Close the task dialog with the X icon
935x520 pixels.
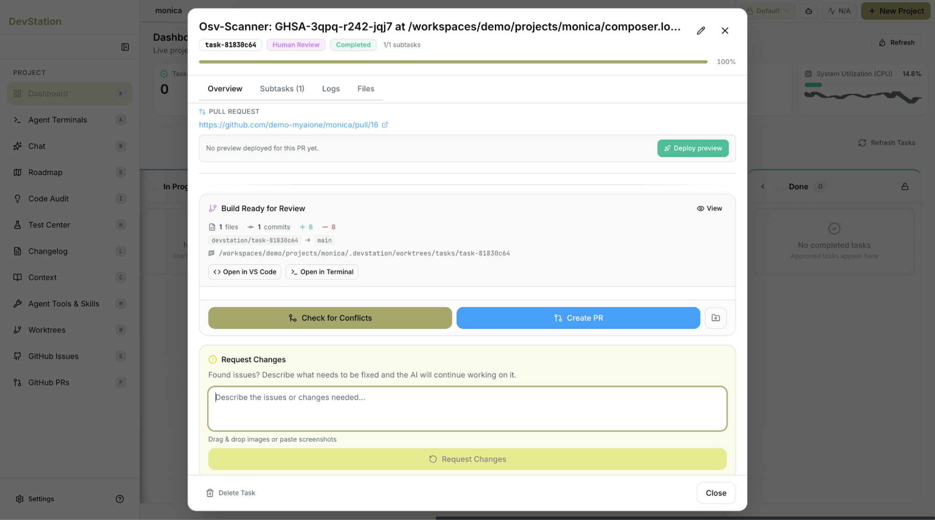(x=725, y=31)
